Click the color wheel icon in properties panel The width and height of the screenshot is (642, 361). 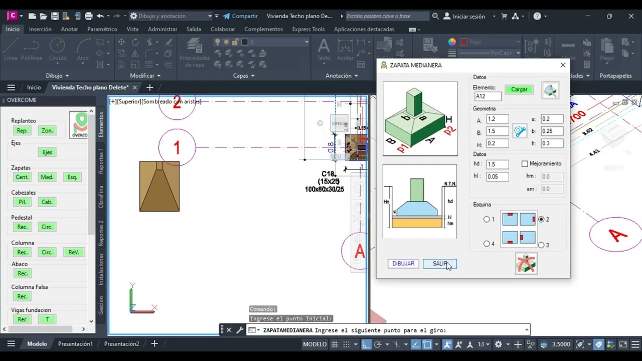pos(452,42)
